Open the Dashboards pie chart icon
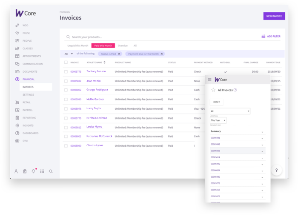The image size is (298, 216). coord(17,133)
